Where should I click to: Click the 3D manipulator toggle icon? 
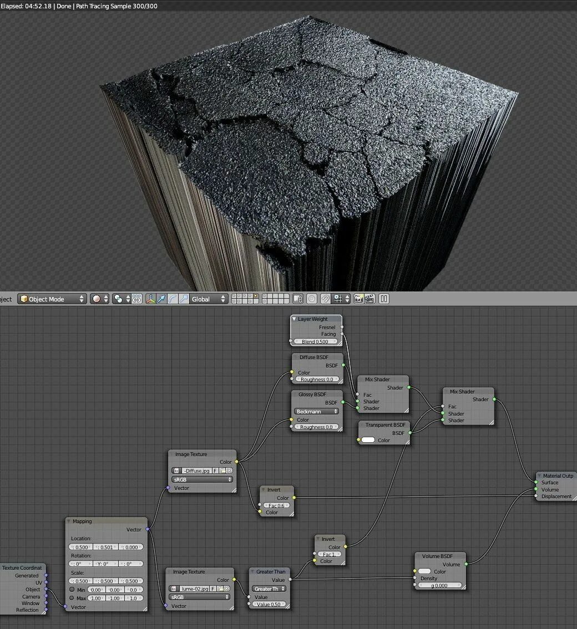150,299
